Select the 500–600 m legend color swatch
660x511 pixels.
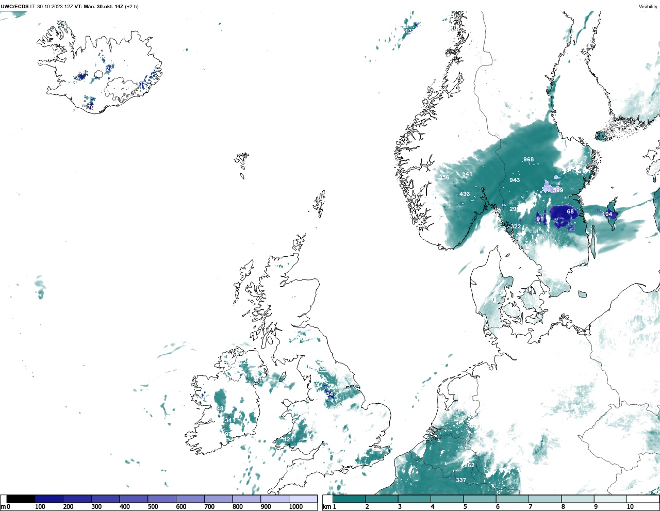(162, 499)
